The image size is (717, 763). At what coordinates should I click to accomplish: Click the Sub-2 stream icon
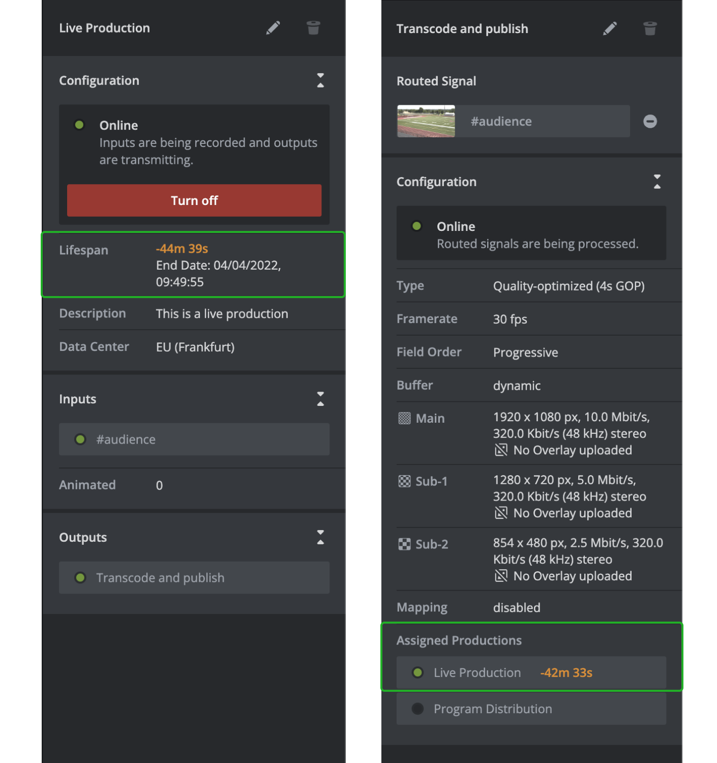coord(404,544)
